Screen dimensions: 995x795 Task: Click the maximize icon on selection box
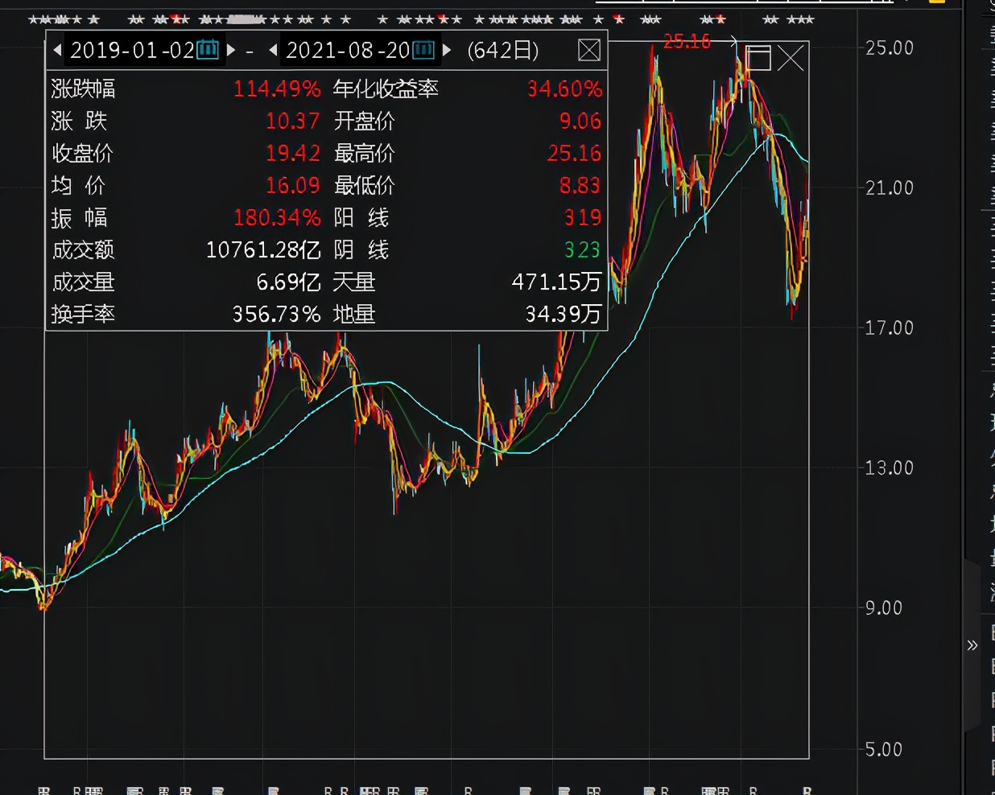[x=758, y=58]
